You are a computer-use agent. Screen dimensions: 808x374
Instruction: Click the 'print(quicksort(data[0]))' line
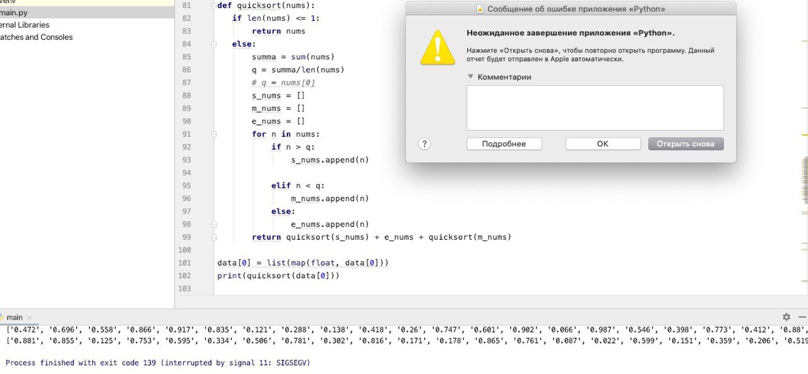278,276
